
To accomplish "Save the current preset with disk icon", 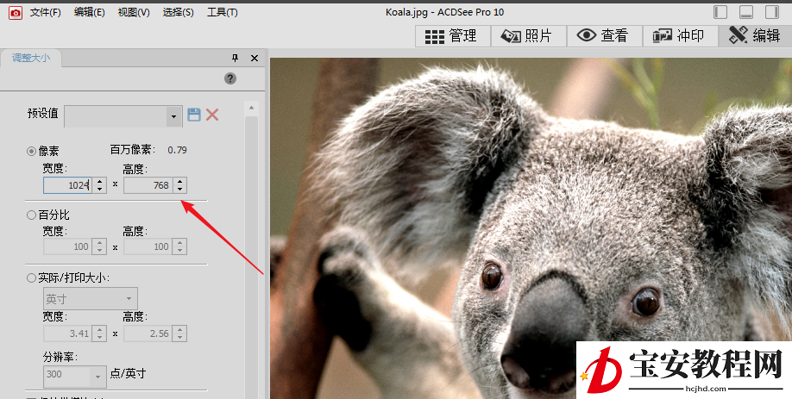I will pos(194,115).
